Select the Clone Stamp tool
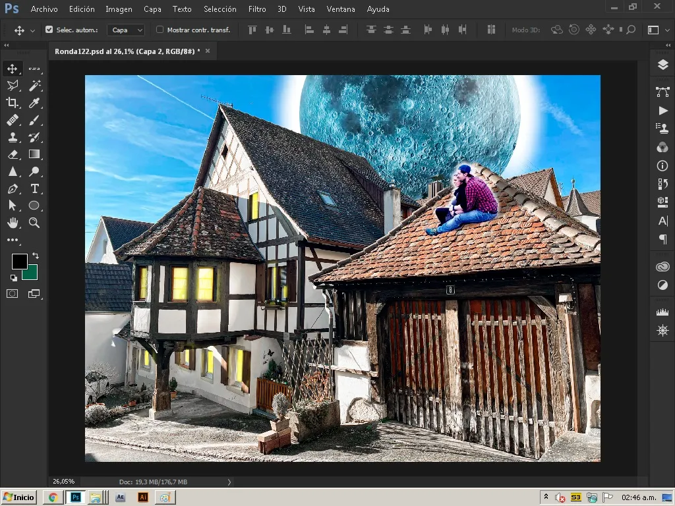 coord(13,137)
